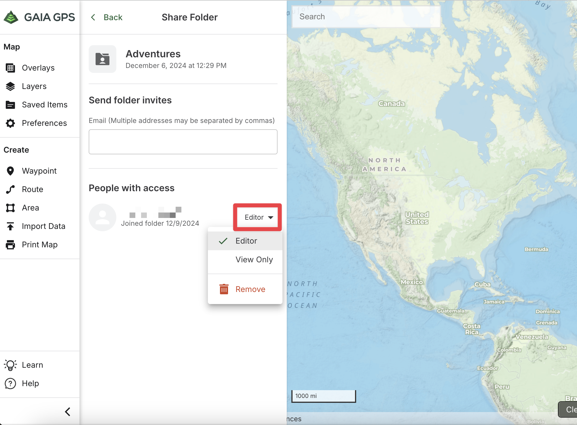Viewport: 577px width, 425px height.
Task: Click the 1000 mi map scale bar
Action: tap(324, 396)
